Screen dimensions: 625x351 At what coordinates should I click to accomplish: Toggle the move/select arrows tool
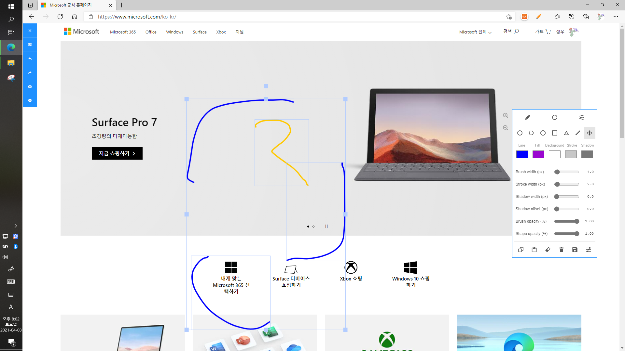click(589, 133)
